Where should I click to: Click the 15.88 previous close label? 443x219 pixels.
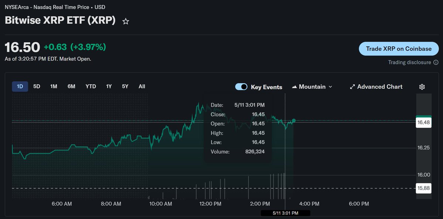423,188
